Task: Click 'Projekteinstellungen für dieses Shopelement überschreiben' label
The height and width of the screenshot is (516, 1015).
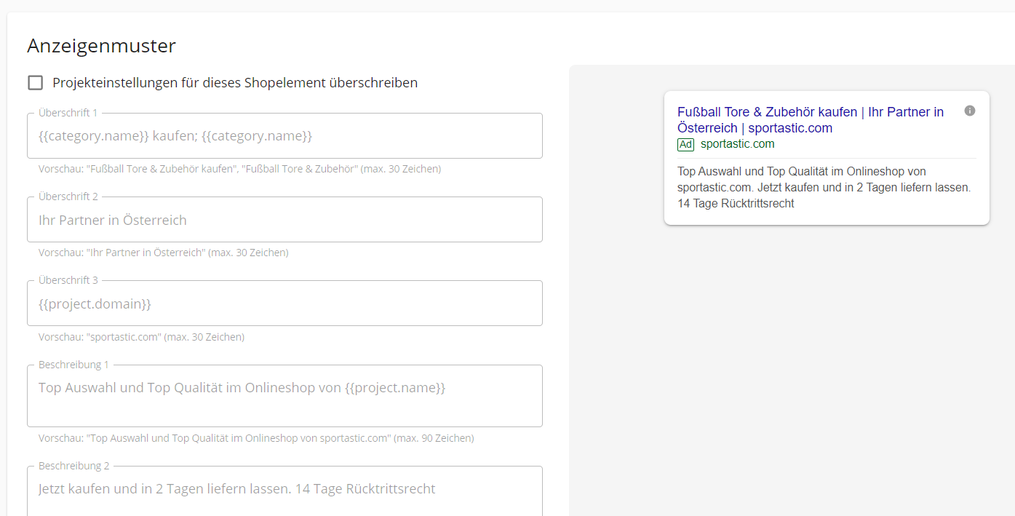Action: pos(235,83)
